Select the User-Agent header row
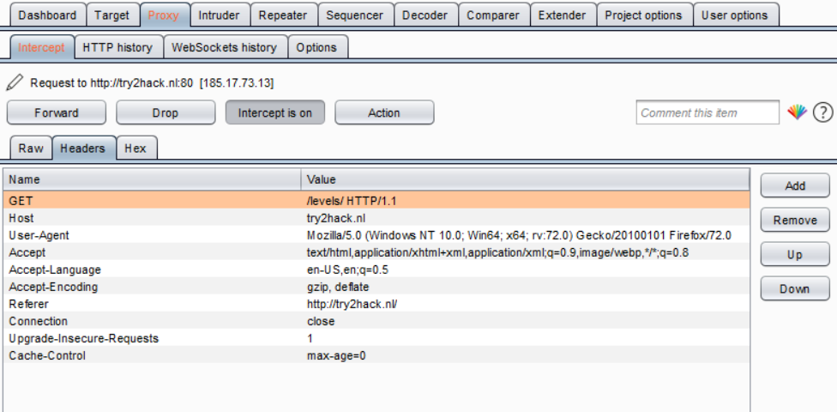The width and height of the screenshot is (837, 412). (x=376, y=235)
